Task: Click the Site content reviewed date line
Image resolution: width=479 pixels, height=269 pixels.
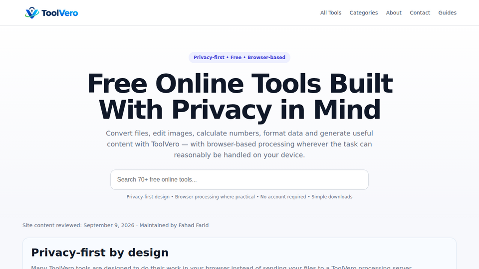Action: click(x=115, y=225)
